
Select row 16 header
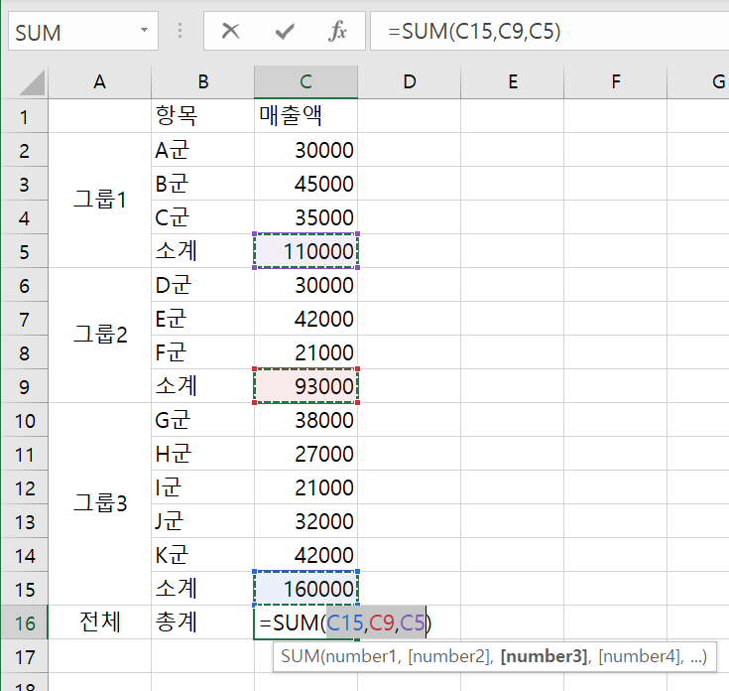[24, 622]
